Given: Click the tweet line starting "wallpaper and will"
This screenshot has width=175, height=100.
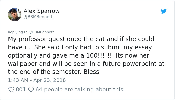Looking at the screenshot, I should (x=86, y=64).
